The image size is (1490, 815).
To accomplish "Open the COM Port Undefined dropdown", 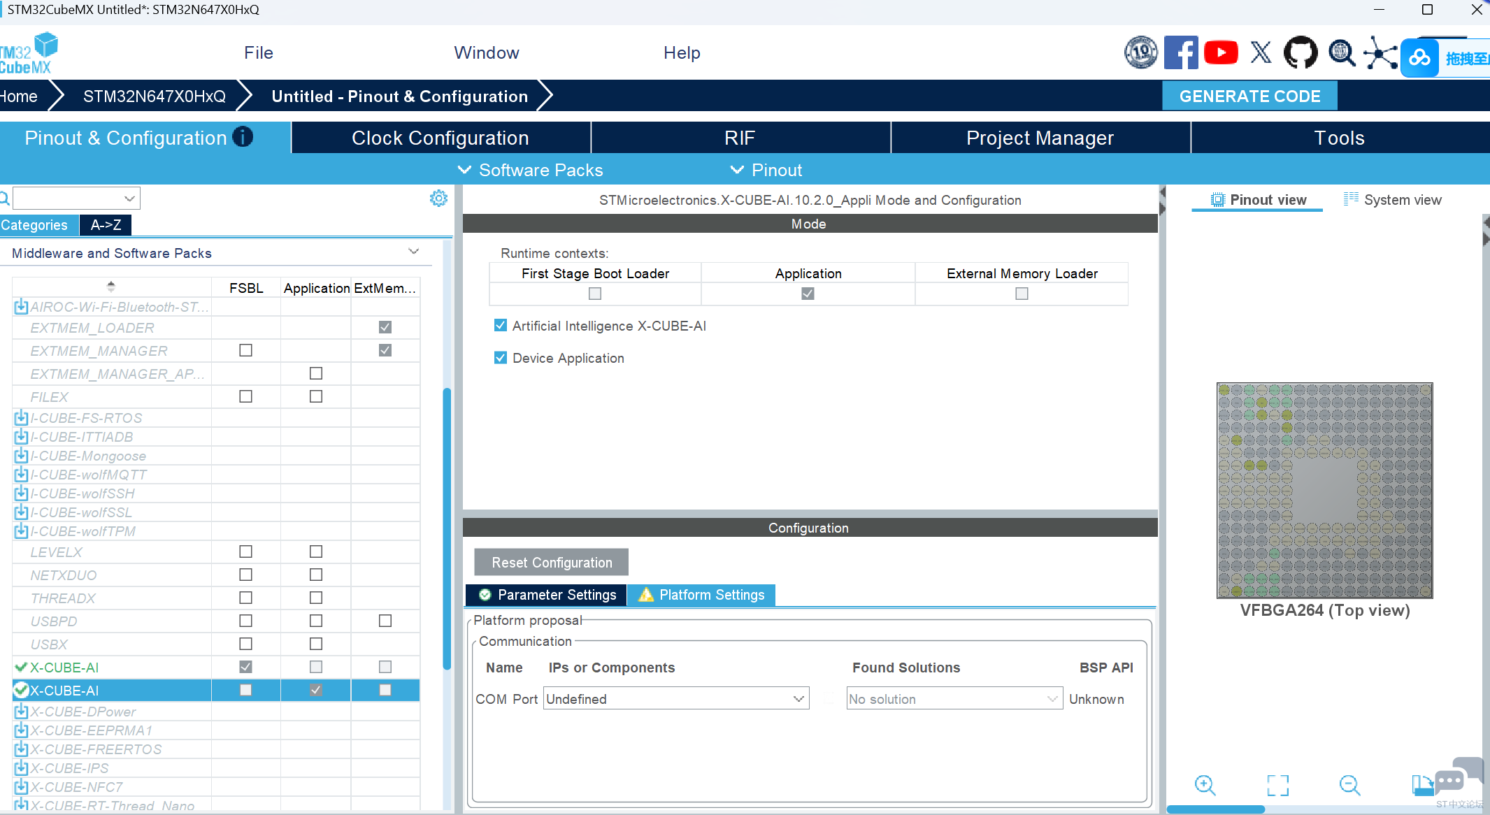I will (675, 699).
